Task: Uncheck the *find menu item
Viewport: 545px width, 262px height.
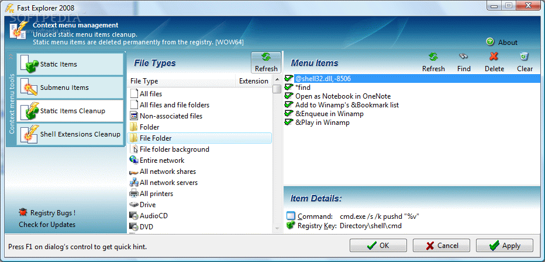Action: (x=289, y=87)
